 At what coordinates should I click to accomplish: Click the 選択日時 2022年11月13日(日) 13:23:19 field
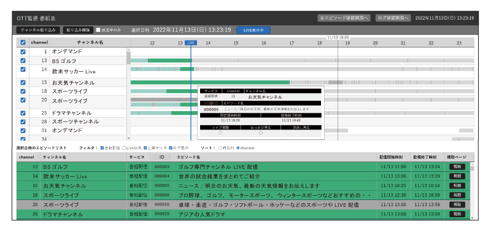[192, 30]
